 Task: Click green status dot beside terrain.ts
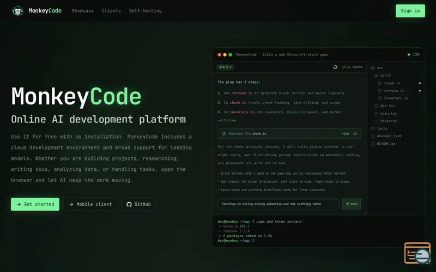point(420,91)
